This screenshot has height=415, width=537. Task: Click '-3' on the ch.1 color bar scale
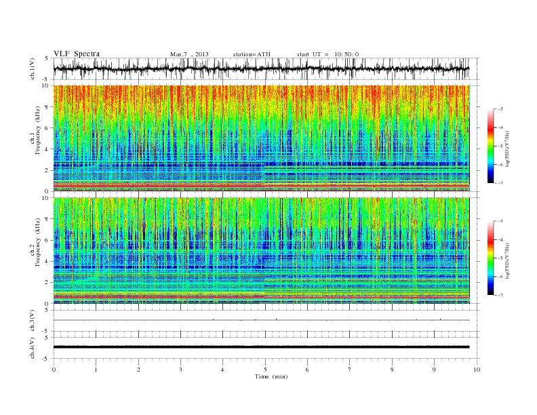pos(500,109)
